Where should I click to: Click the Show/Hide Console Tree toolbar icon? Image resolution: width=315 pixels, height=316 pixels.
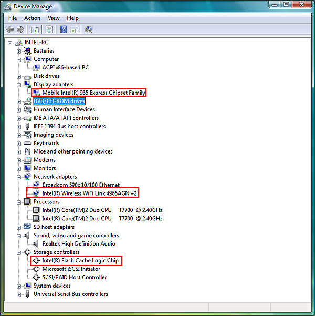pyautogui.click(x=35, y=29)
